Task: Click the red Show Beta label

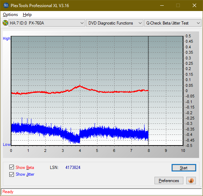Action: 25,168
